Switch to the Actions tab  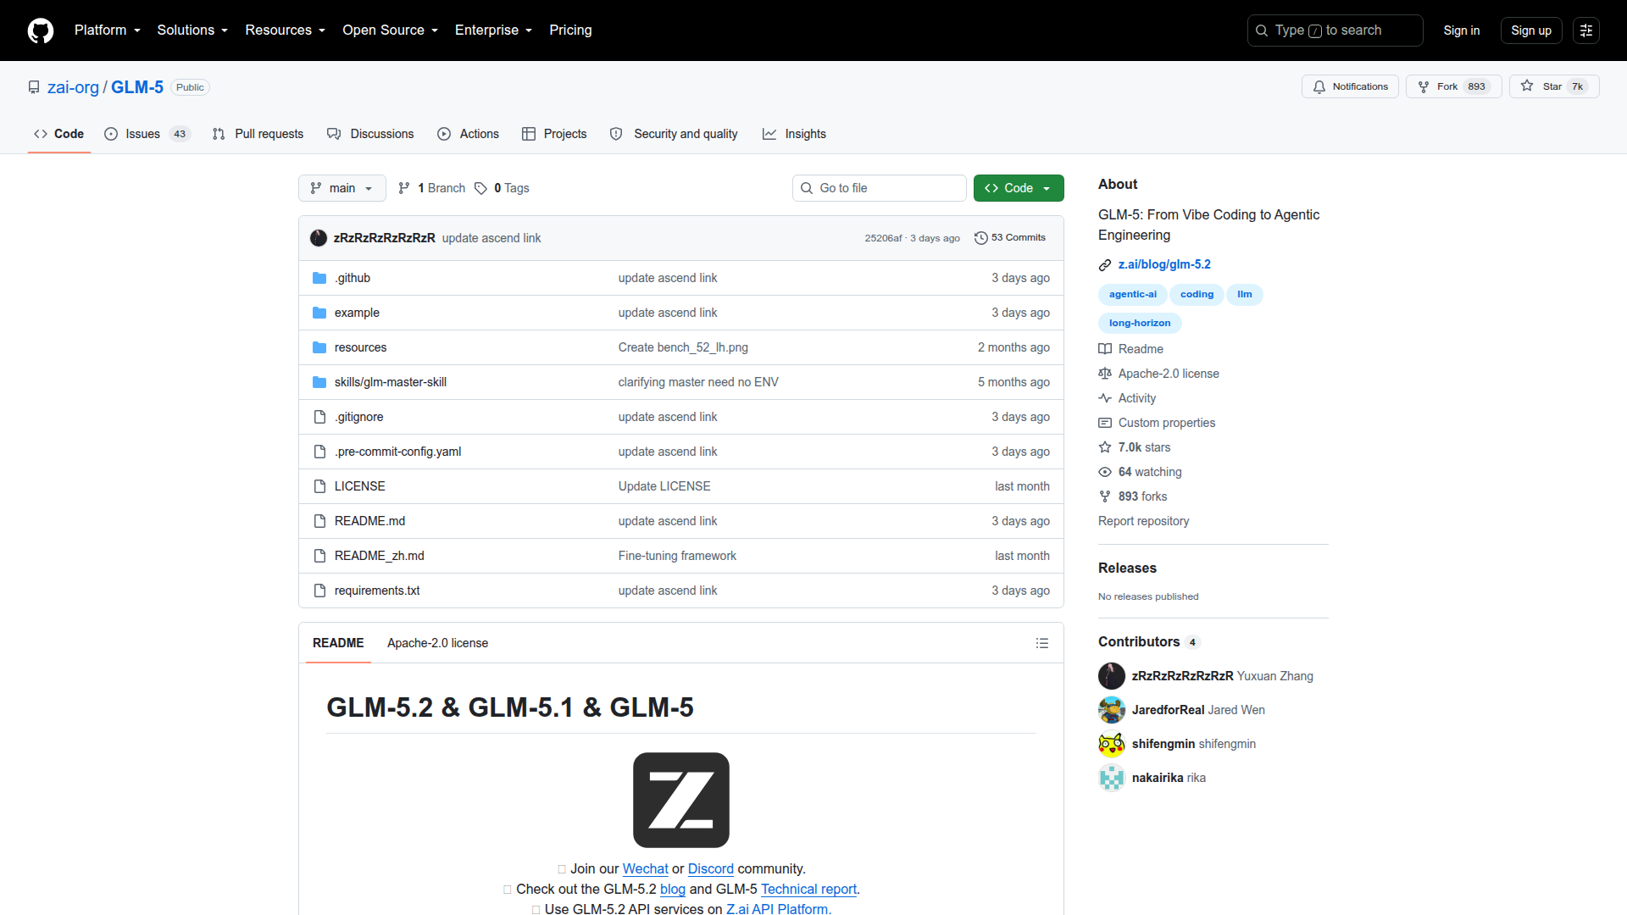click(x=468, y=134)
